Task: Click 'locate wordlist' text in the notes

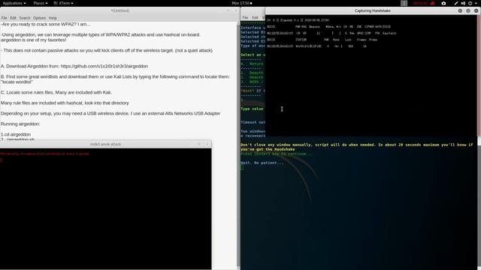Action: tap(17, 82)
